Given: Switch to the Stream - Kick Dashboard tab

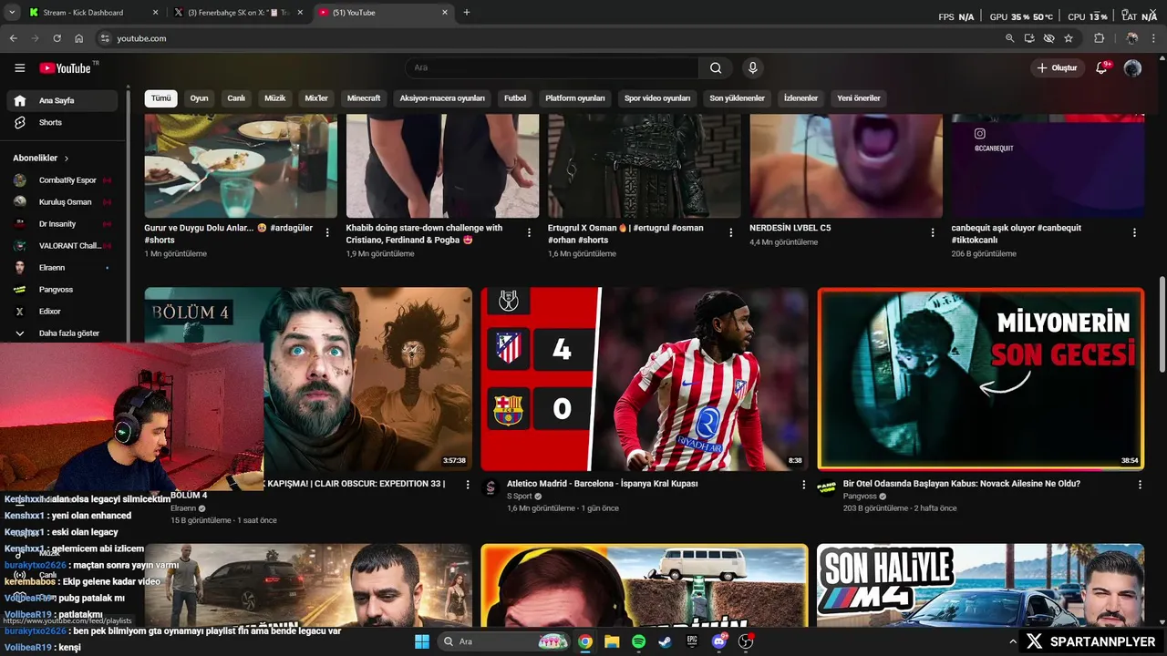Looking at the screenshot, I should pos(91,13).
